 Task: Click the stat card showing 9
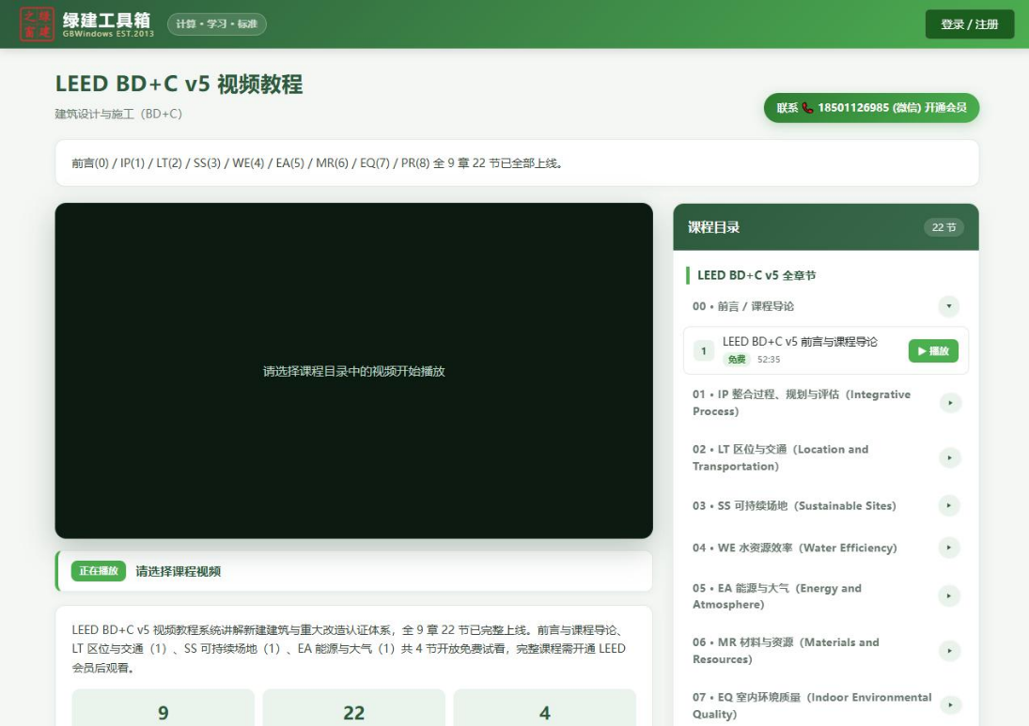(x=163, y=707)
